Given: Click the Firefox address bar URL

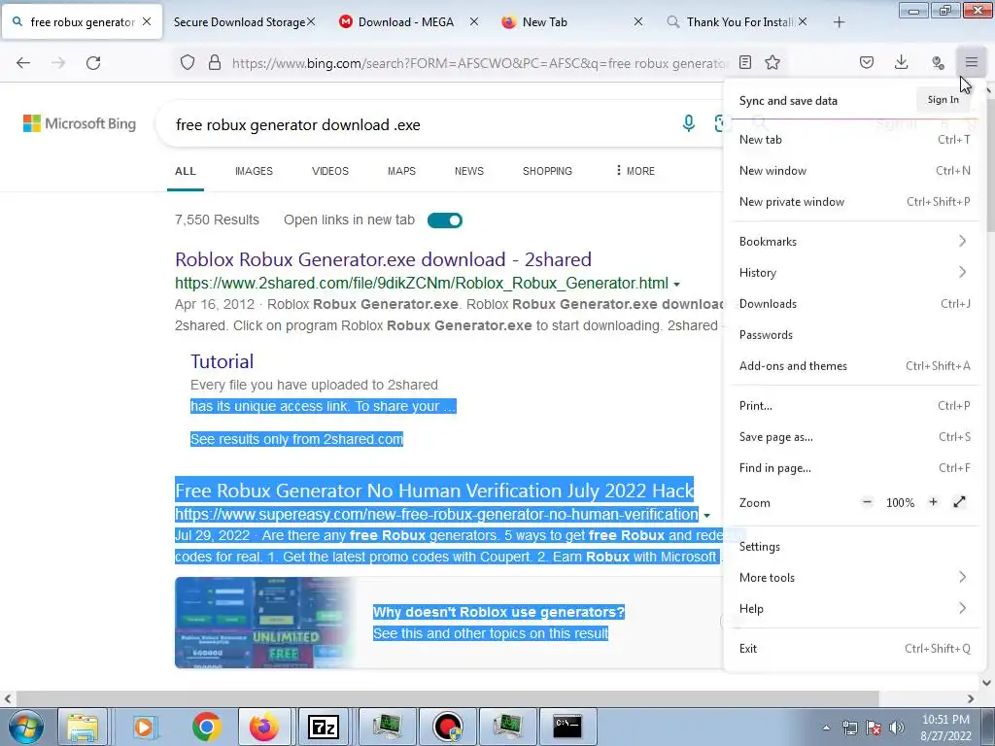Looking at the screenshot, I should (x=479, y=63).
